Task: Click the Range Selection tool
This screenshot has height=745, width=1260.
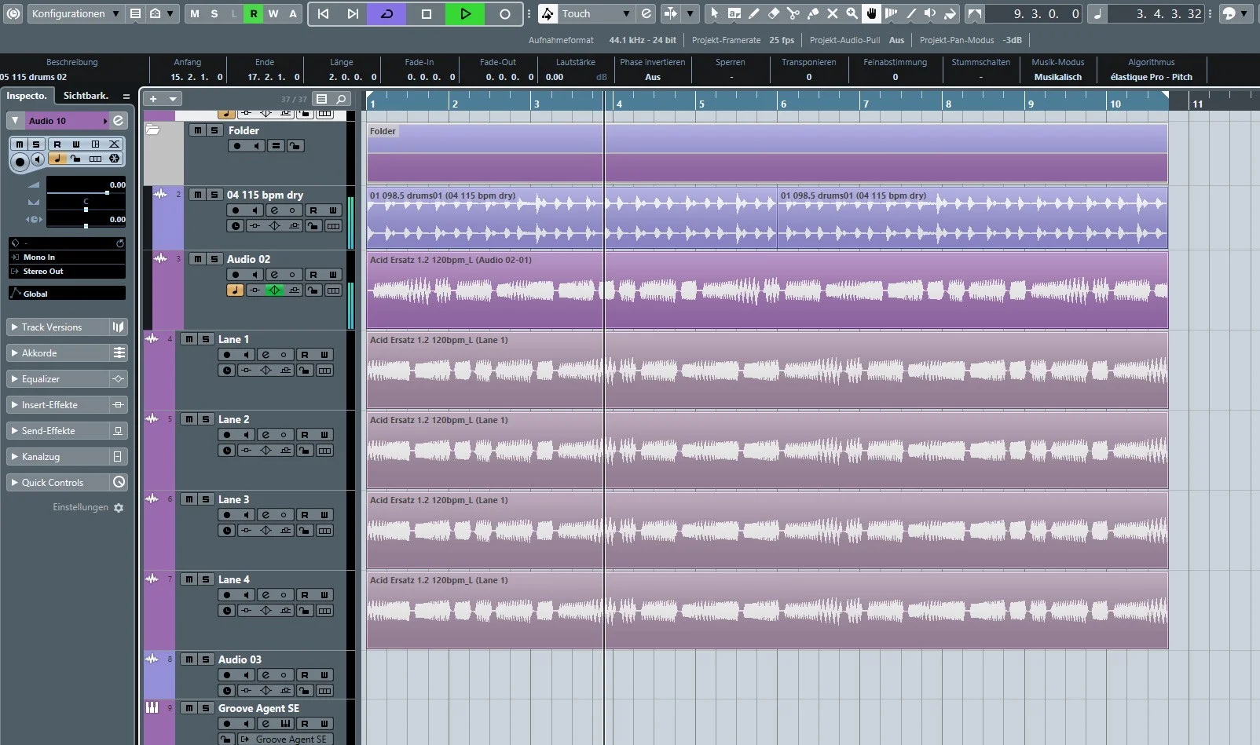Action: tap(734, 13)
